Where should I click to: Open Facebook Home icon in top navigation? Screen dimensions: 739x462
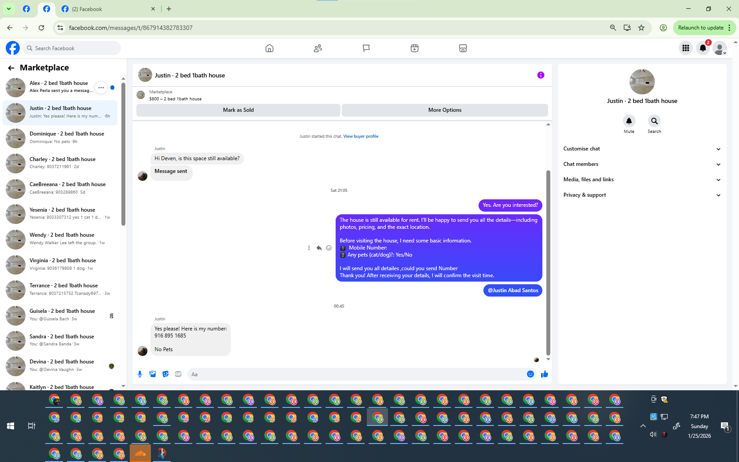[269, 48]
